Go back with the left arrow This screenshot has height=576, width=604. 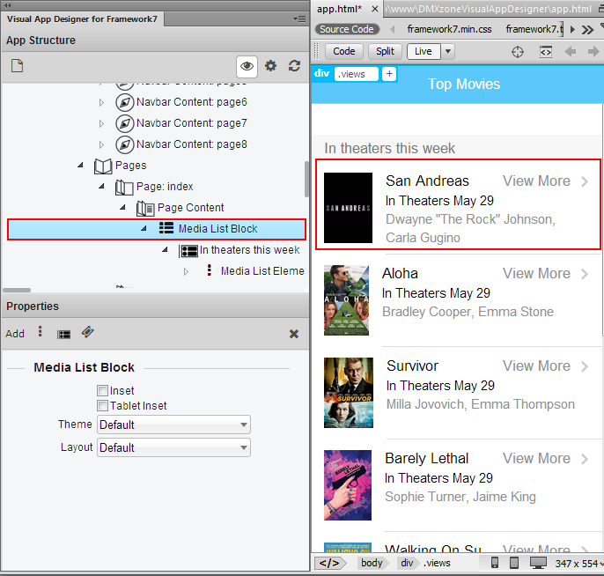coord(571,51)
